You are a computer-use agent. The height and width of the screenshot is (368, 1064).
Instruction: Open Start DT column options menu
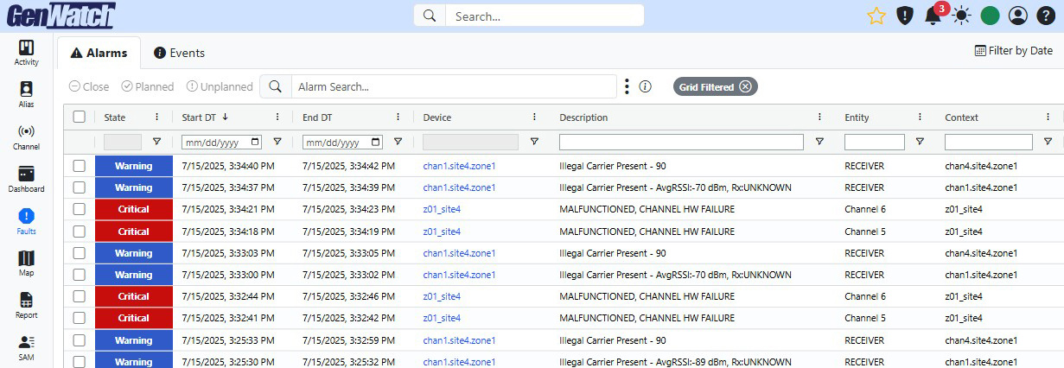pos(277,117)
